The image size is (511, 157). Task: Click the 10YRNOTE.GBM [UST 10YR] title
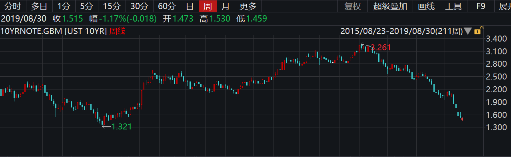(x=54, y=32)
